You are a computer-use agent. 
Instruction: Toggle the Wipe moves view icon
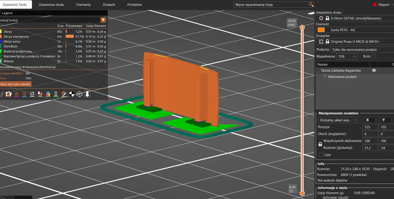point(9,94)
